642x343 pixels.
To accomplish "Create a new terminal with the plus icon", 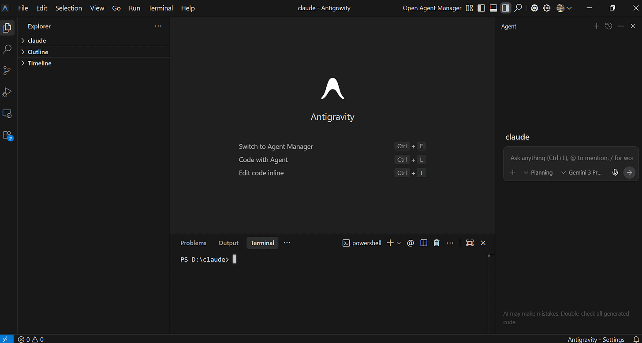I will 390,243.
